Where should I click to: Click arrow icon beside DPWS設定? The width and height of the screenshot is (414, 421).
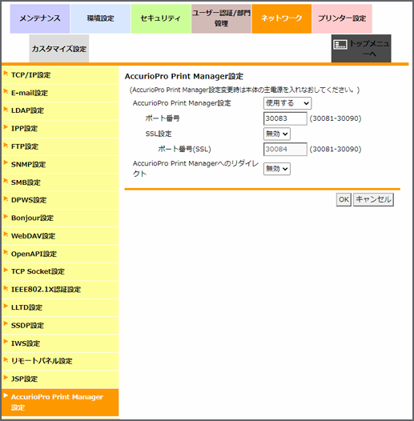click(6, 198)
